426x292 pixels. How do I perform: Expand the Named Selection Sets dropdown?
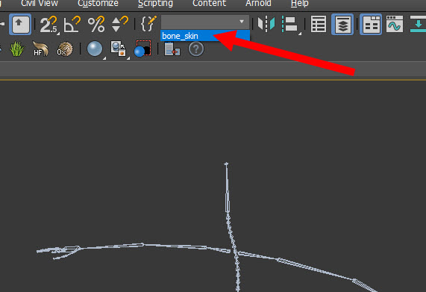pos(242,22)
